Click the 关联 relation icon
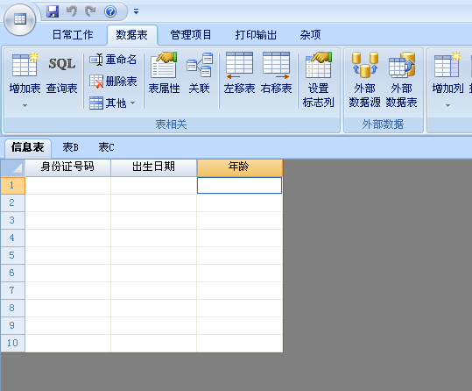This screenshot has height=391, width=472. (x=200, y=65)
